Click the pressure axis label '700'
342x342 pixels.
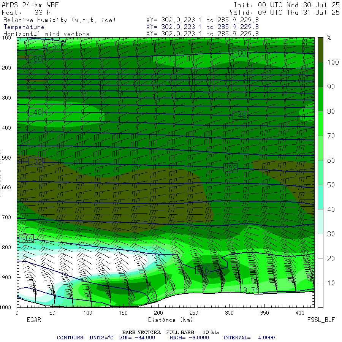tap(6, 217)
